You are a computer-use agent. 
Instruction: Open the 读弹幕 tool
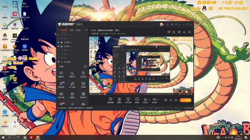[x=83, y=85]
